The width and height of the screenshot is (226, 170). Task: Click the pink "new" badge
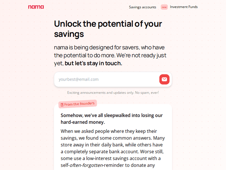coord(164,7)
